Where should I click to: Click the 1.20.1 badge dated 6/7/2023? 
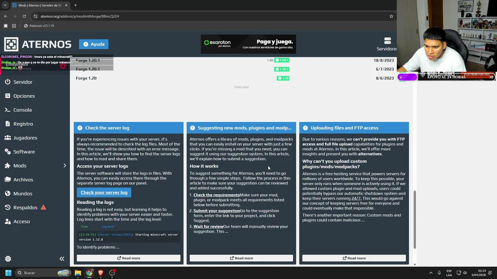coord(282,69)
